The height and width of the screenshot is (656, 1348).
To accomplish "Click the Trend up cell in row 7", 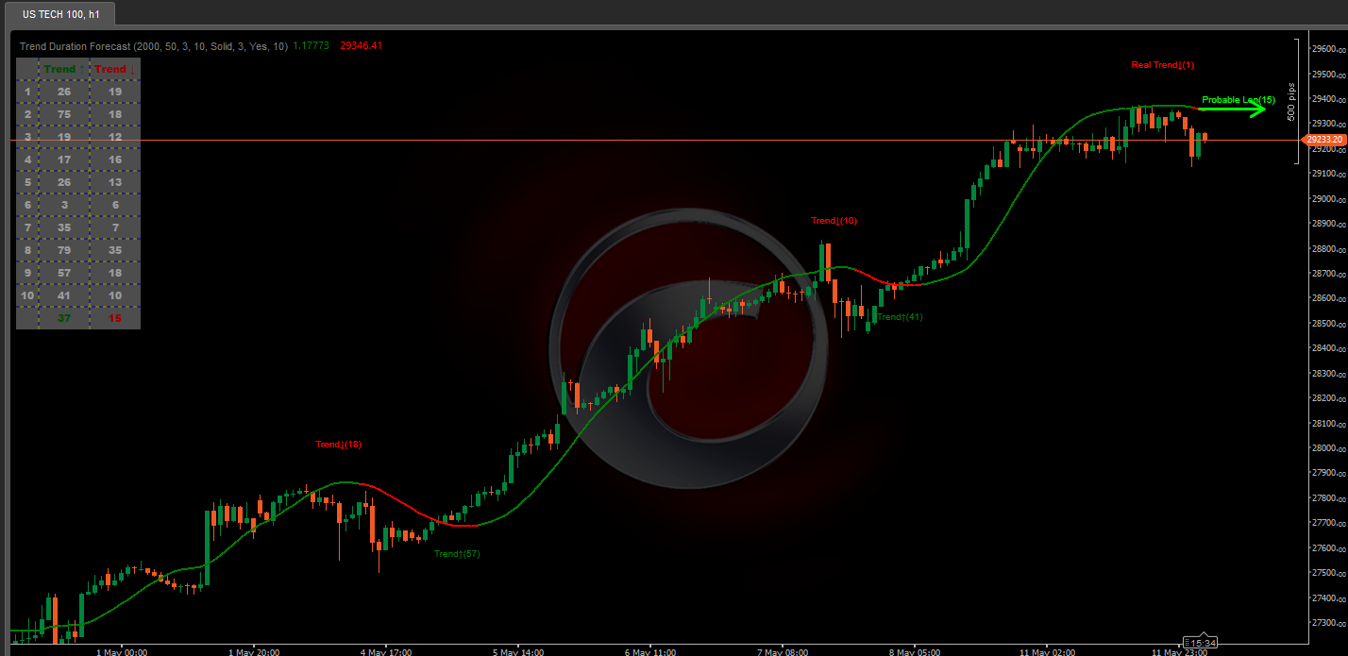I will click(x=63, y=227).
